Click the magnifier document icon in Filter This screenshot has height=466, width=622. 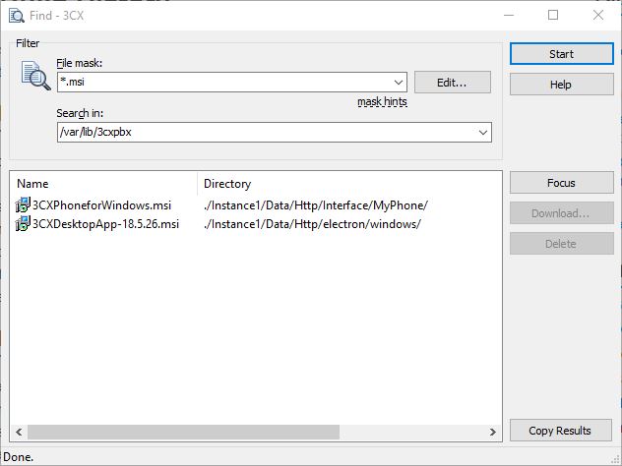click(x=35, y=76)
